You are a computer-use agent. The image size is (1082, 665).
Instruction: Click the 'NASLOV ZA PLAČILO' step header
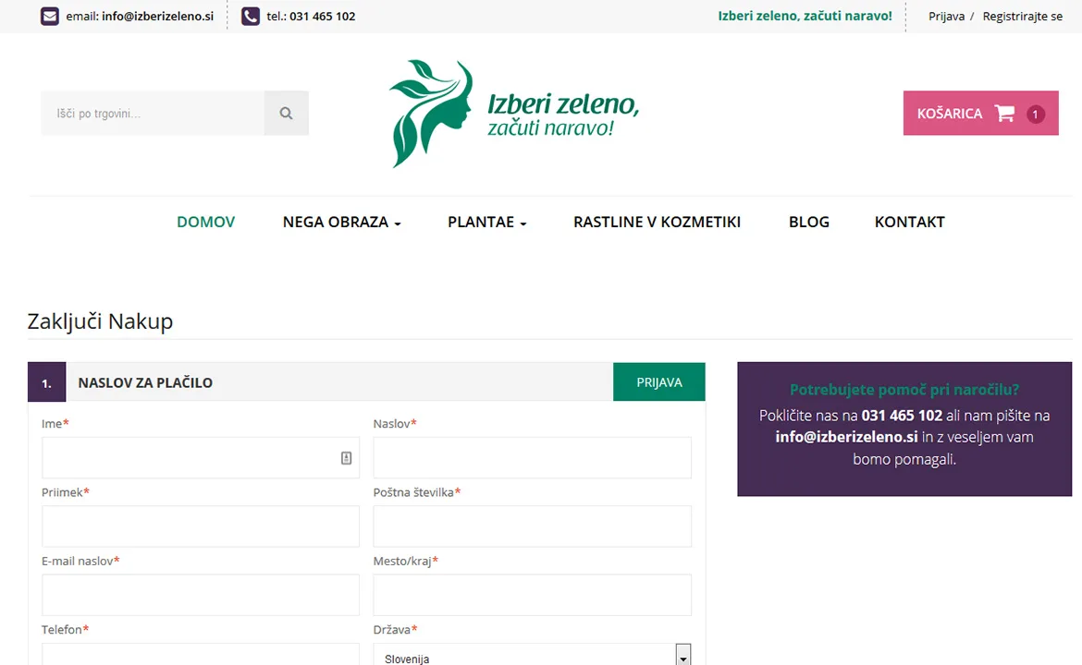tap(145, 382)
